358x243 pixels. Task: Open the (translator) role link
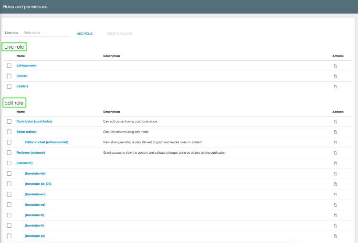pos(24,163)
